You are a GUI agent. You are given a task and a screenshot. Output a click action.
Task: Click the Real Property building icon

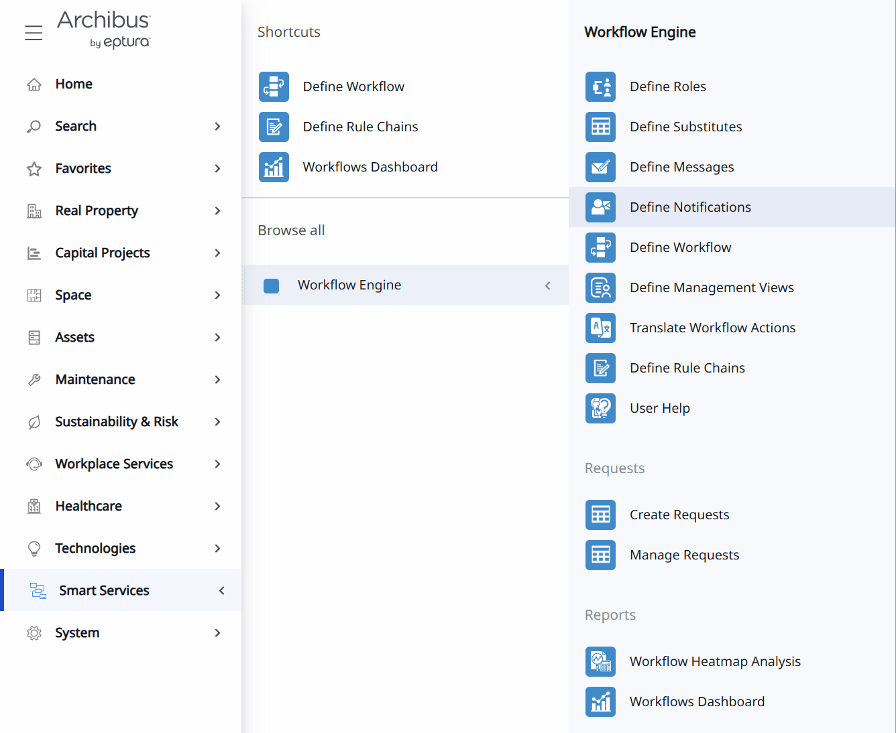(x=34, y=211)
